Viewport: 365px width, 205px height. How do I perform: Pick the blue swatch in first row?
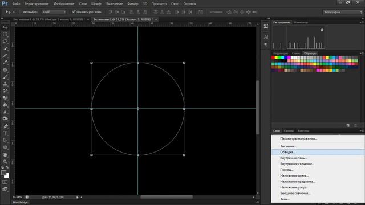click(x=286, y=58)
